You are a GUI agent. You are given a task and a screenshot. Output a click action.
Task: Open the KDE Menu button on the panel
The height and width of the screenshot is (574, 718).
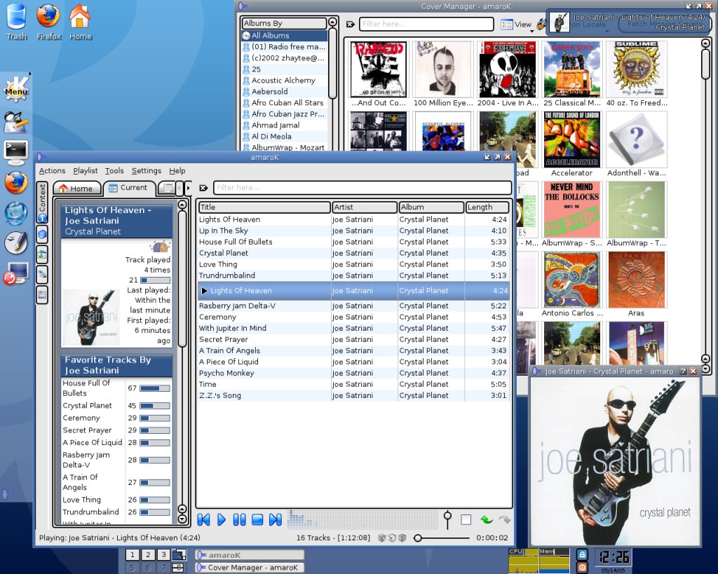click(x=16, y=90)
